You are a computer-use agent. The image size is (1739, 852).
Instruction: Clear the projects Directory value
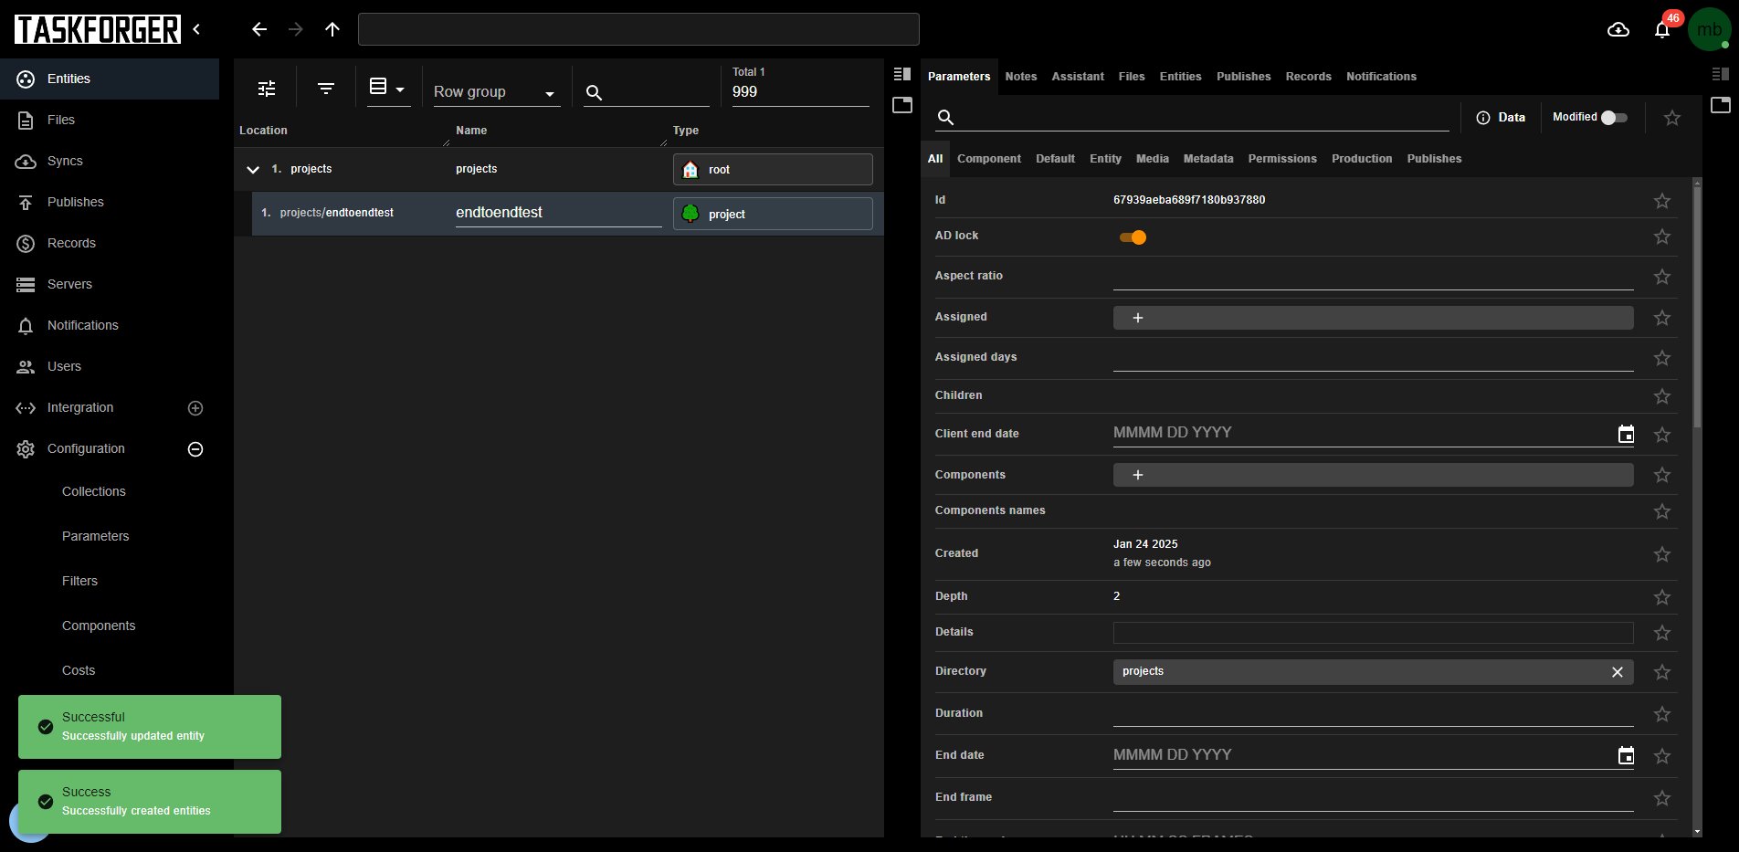tap(1617, 672)
